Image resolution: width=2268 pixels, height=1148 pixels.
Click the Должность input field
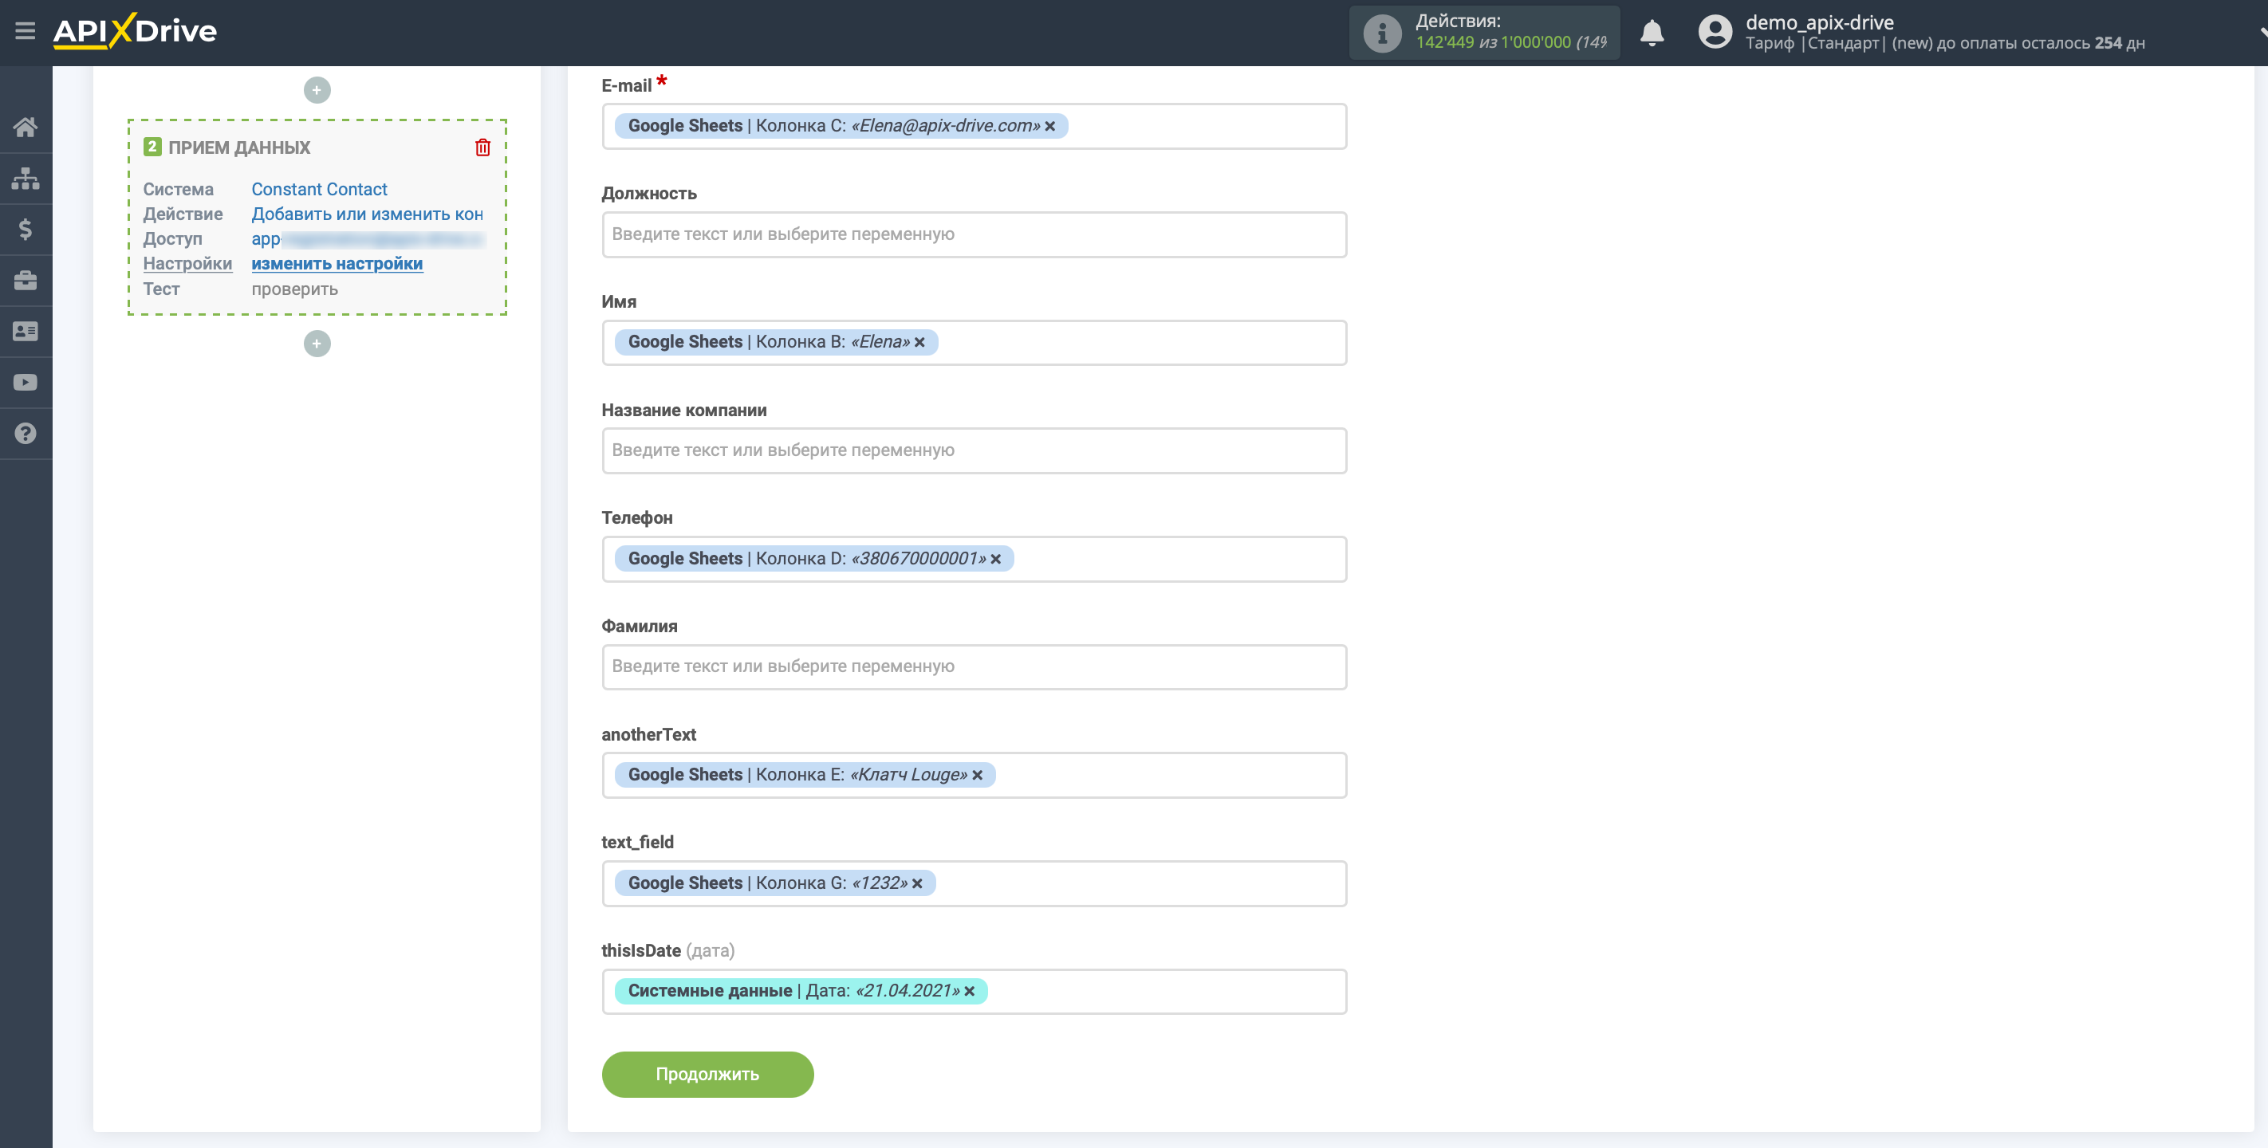click(972, 233)
